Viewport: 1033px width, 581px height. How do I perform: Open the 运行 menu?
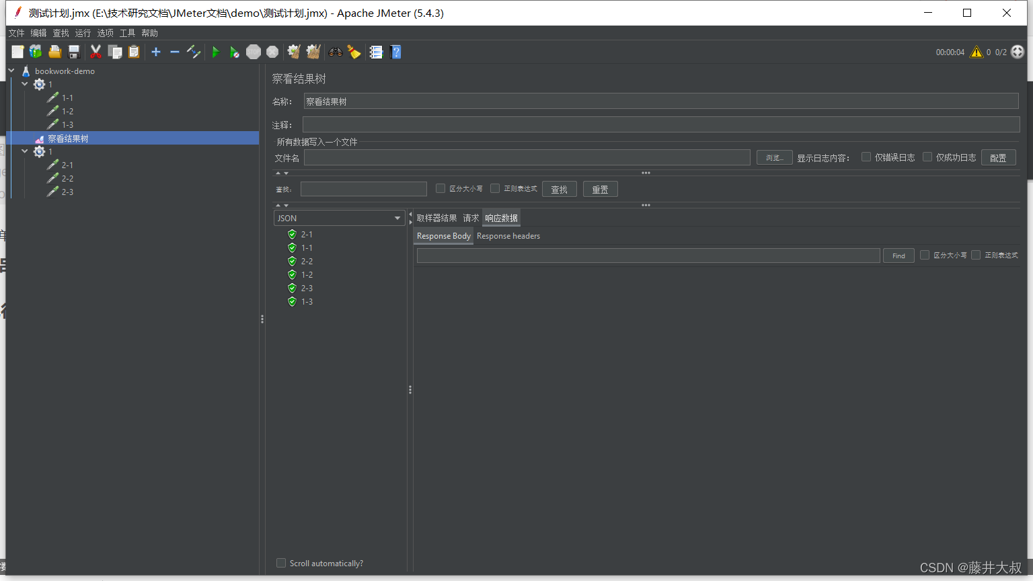(83, 33)
